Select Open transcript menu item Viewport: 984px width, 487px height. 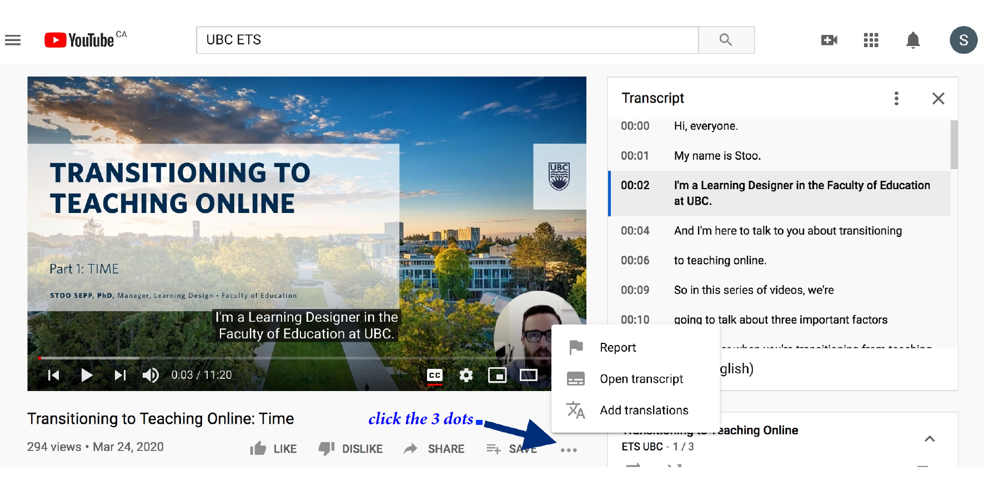(x=635, y=379)
